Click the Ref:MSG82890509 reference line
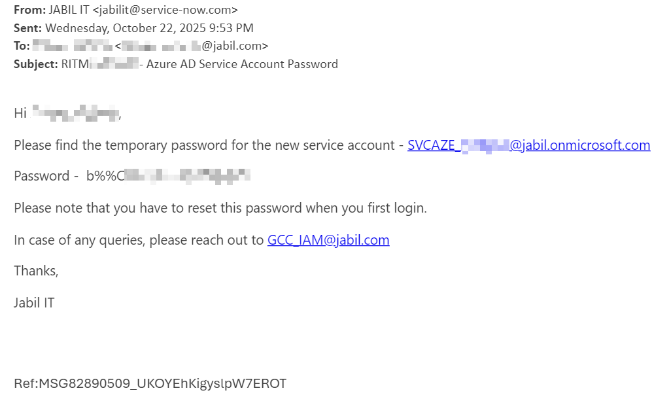 click(150, 383)
